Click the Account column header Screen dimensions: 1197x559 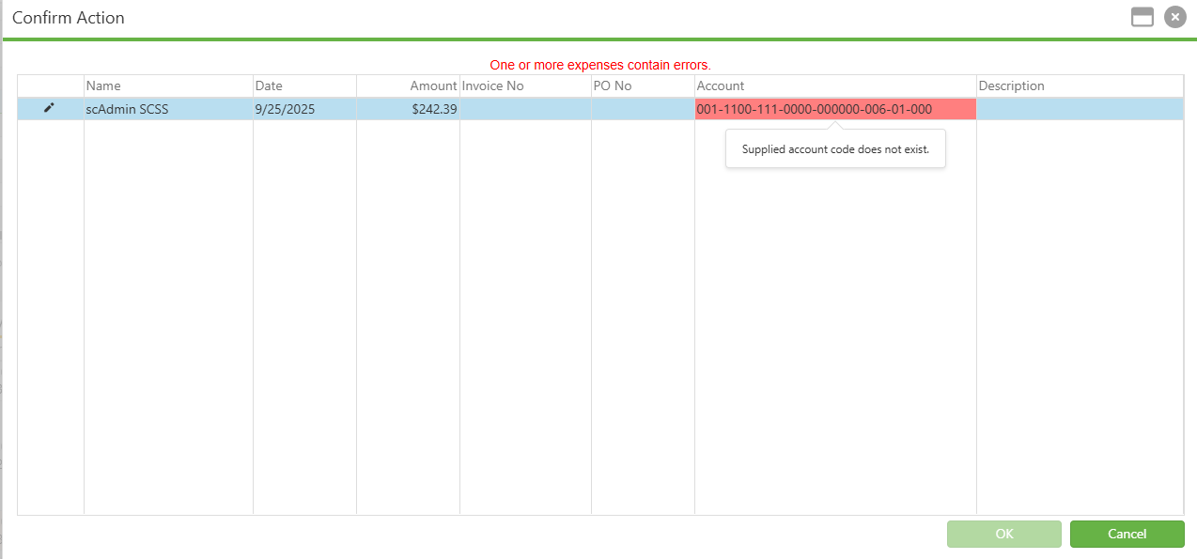tap(835, 85)
